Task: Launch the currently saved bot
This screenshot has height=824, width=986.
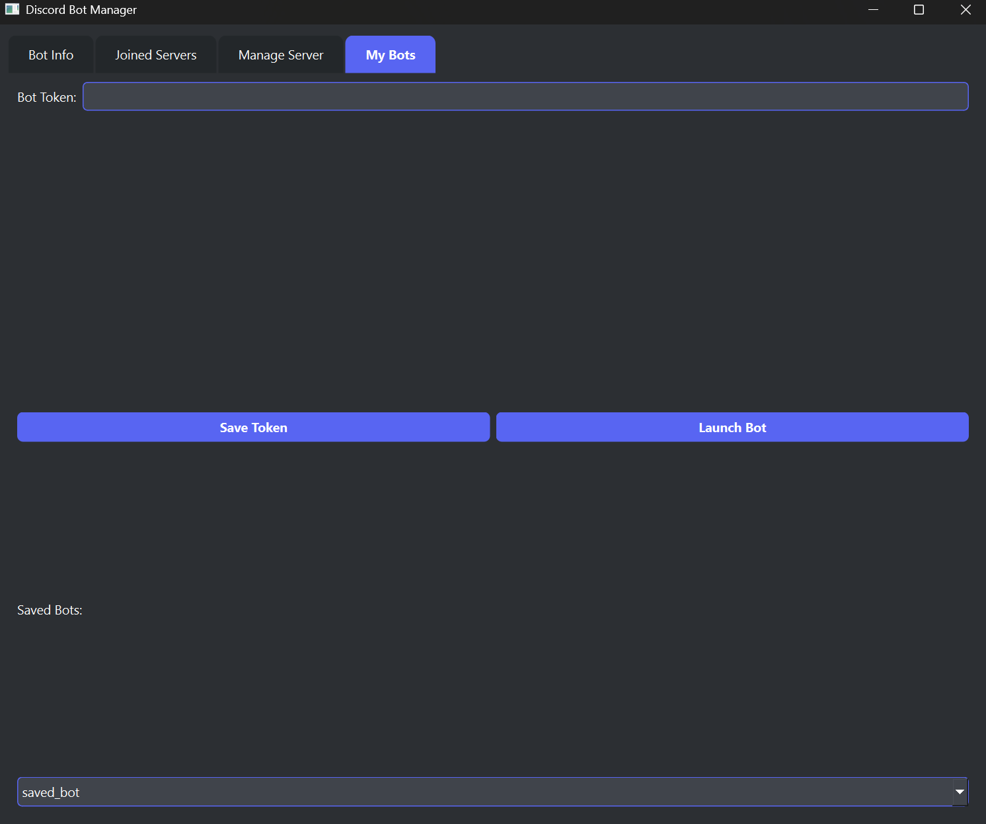Action: (732, 427)
